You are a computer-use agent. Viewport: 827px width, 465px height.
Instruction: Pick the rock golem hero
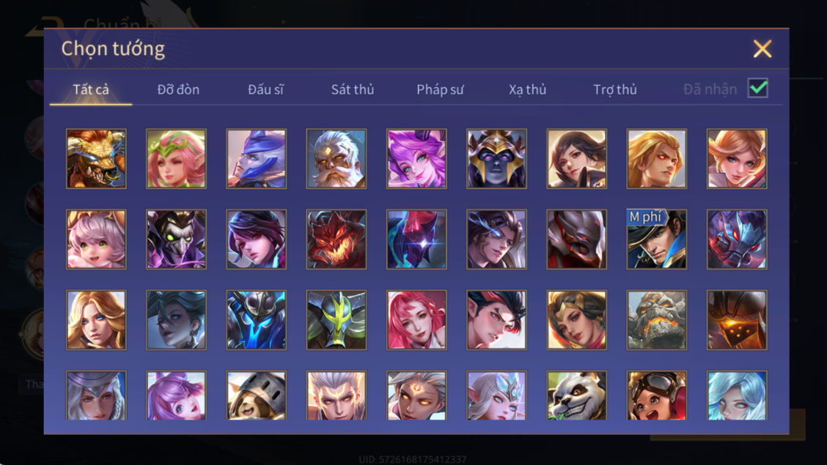[657, 320]
